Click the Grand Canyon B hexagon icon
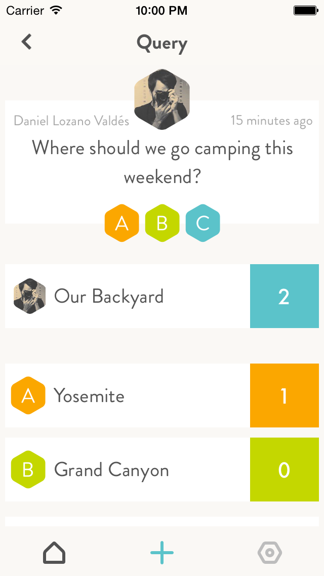This screenshot has height=576, width=324. pos(28,470)
